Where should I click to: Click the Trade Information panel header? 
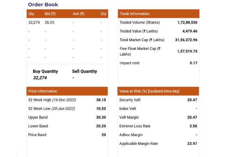159,14
